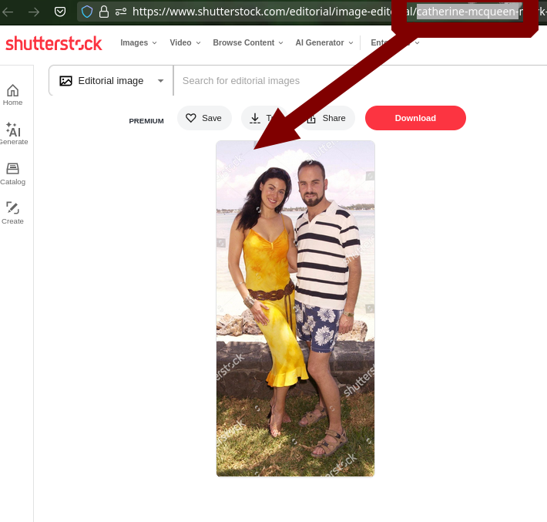Click the editorial photo preview
The height and width of the screenshot is (522, 547).
coord(296,308)
